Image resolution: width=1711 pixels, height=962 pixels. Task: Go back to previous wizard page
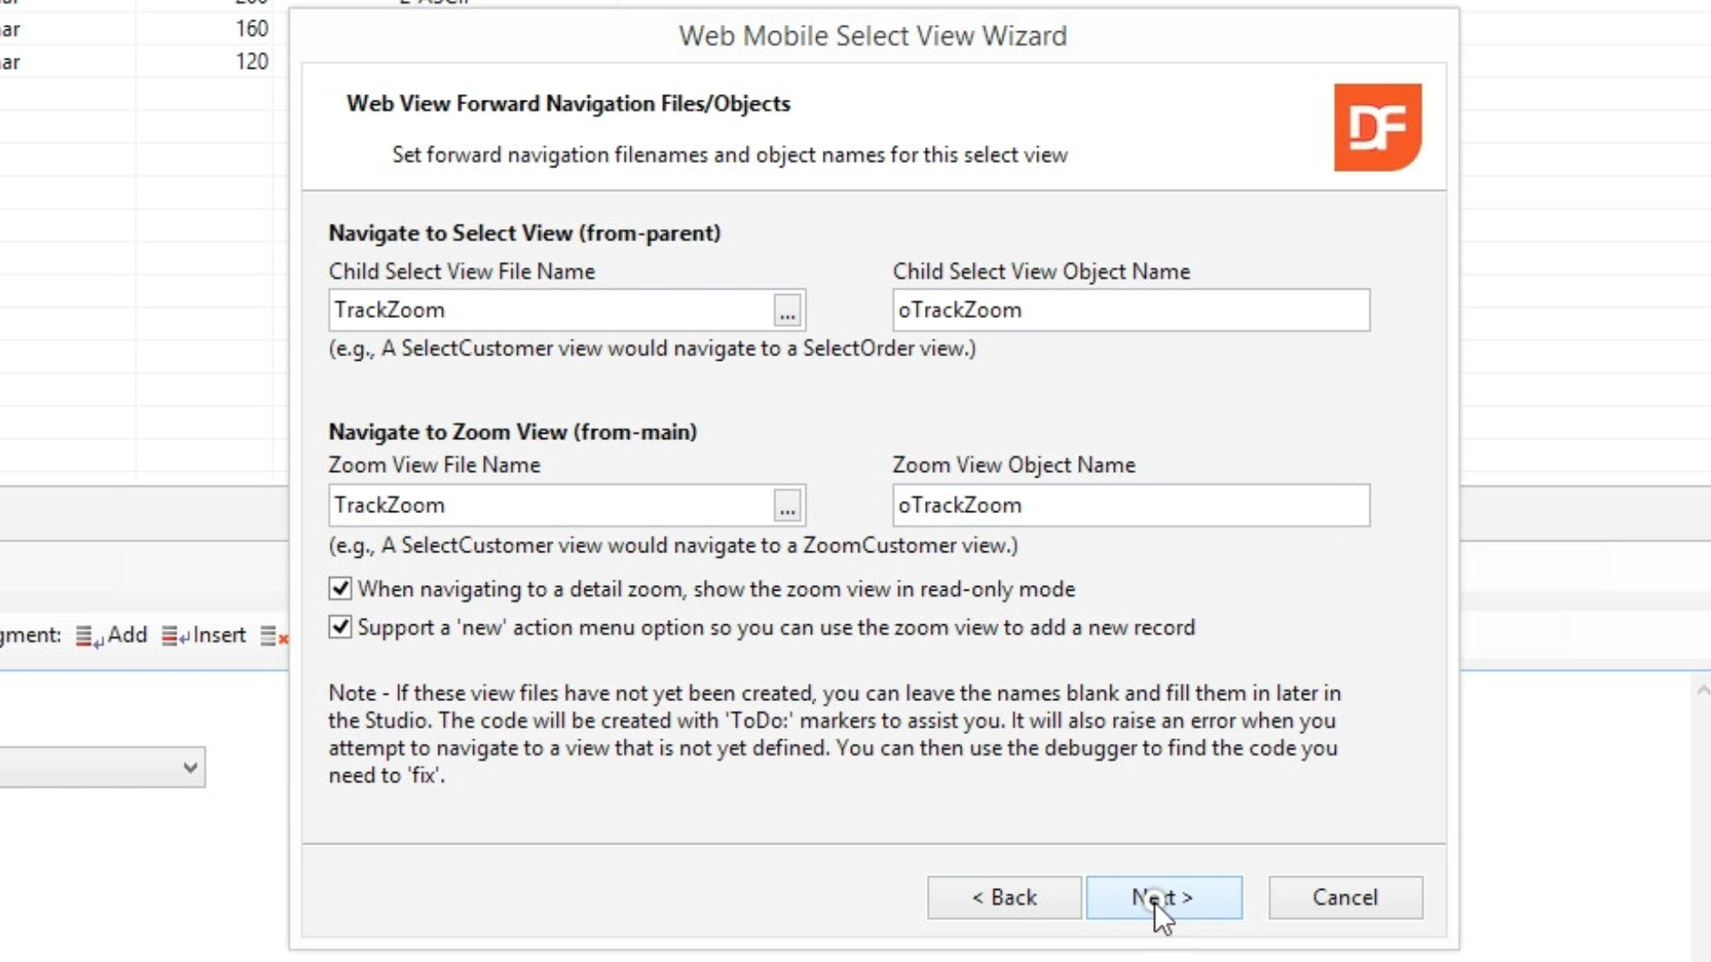pyautogui.click(x=1003, y=898)
